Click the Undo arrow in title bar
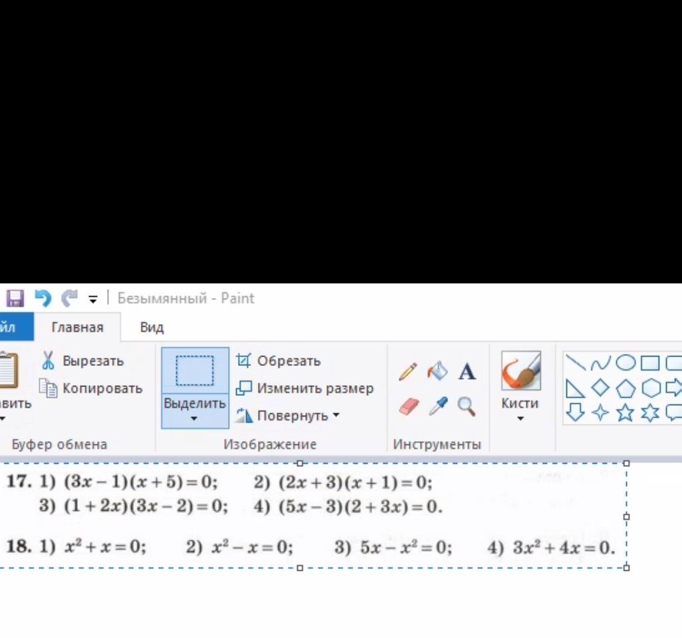 (x=43, y=299)
